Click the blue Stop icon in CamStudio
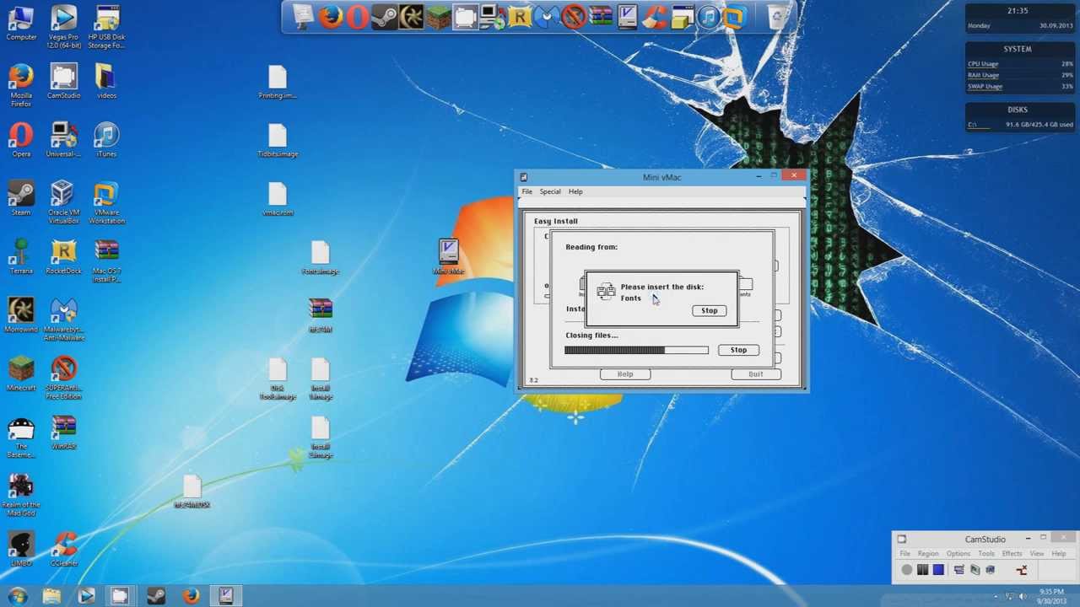The width and height of the screenshot is (1080, 607). pyautogui.click(x=938, y=570)
